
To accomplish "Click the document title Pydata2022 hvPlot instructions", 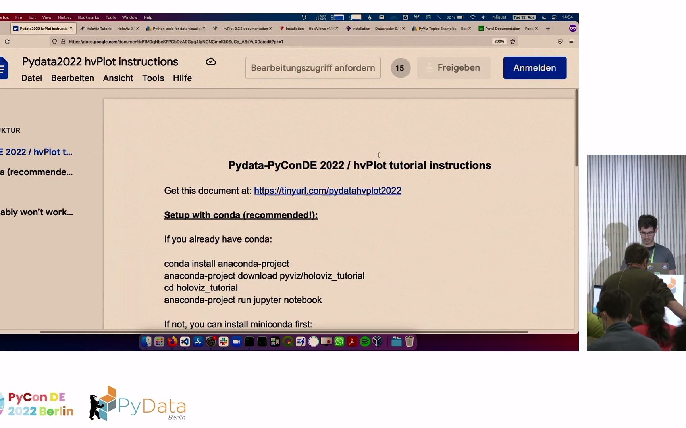I will coord(100,62).
